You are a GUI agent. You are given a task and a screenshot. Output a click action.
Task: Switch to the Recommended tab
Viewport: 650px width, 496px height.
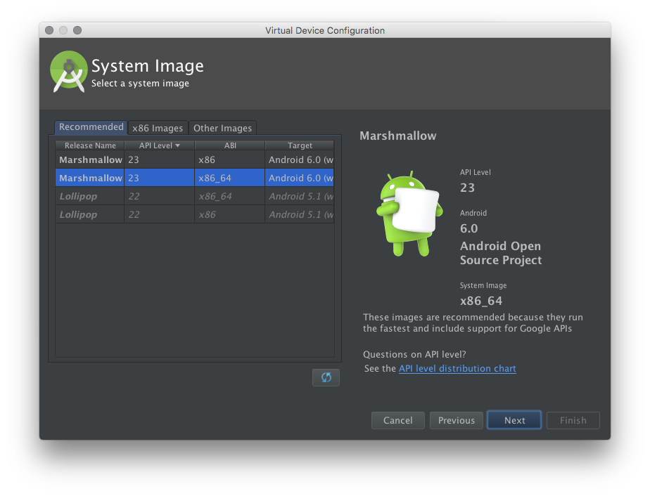(91, 127)
